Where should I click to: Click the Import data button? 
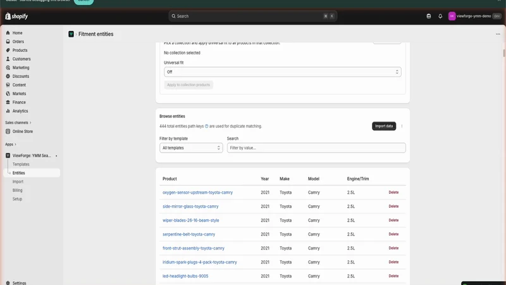(x=384, y=126)
